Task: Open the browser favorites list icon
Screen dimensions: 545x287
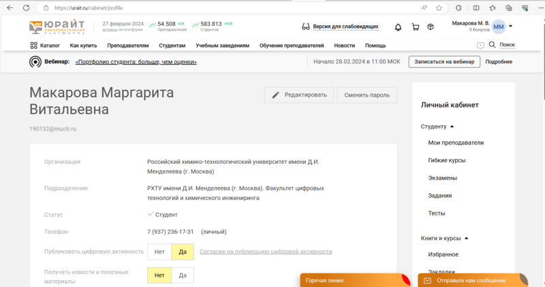Action: pos(493,7)
